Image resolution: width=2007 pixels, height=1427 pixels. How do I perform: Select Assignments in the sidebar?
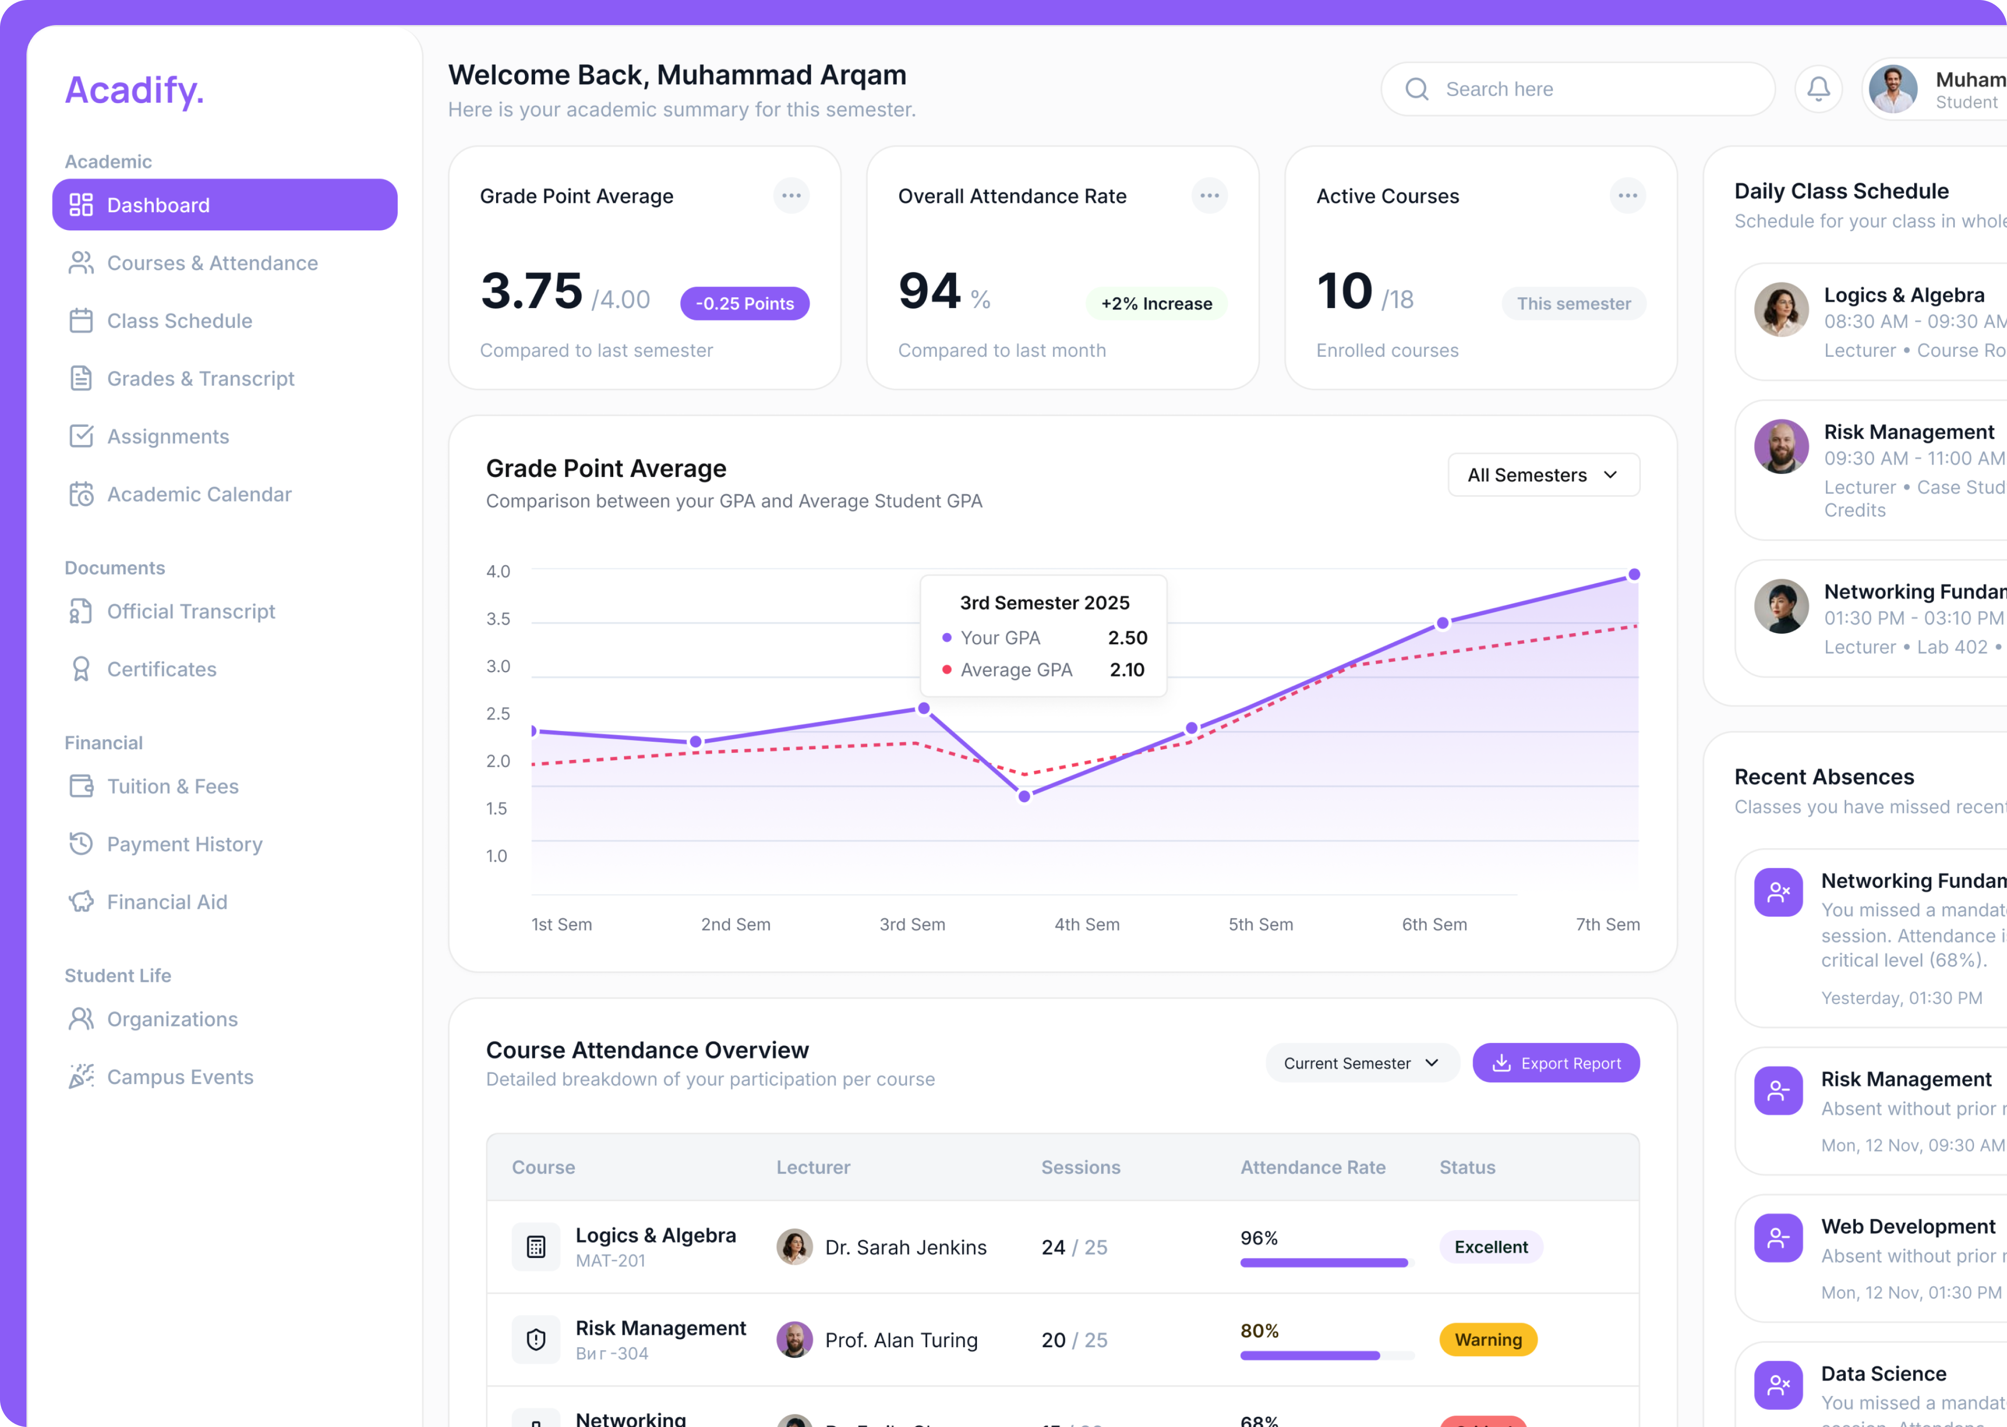pos(225,437)
